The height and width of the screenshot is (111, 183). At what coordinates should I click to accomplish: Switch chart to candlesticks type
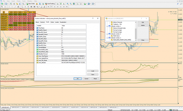pyautogui.click(x=61, y=4)
